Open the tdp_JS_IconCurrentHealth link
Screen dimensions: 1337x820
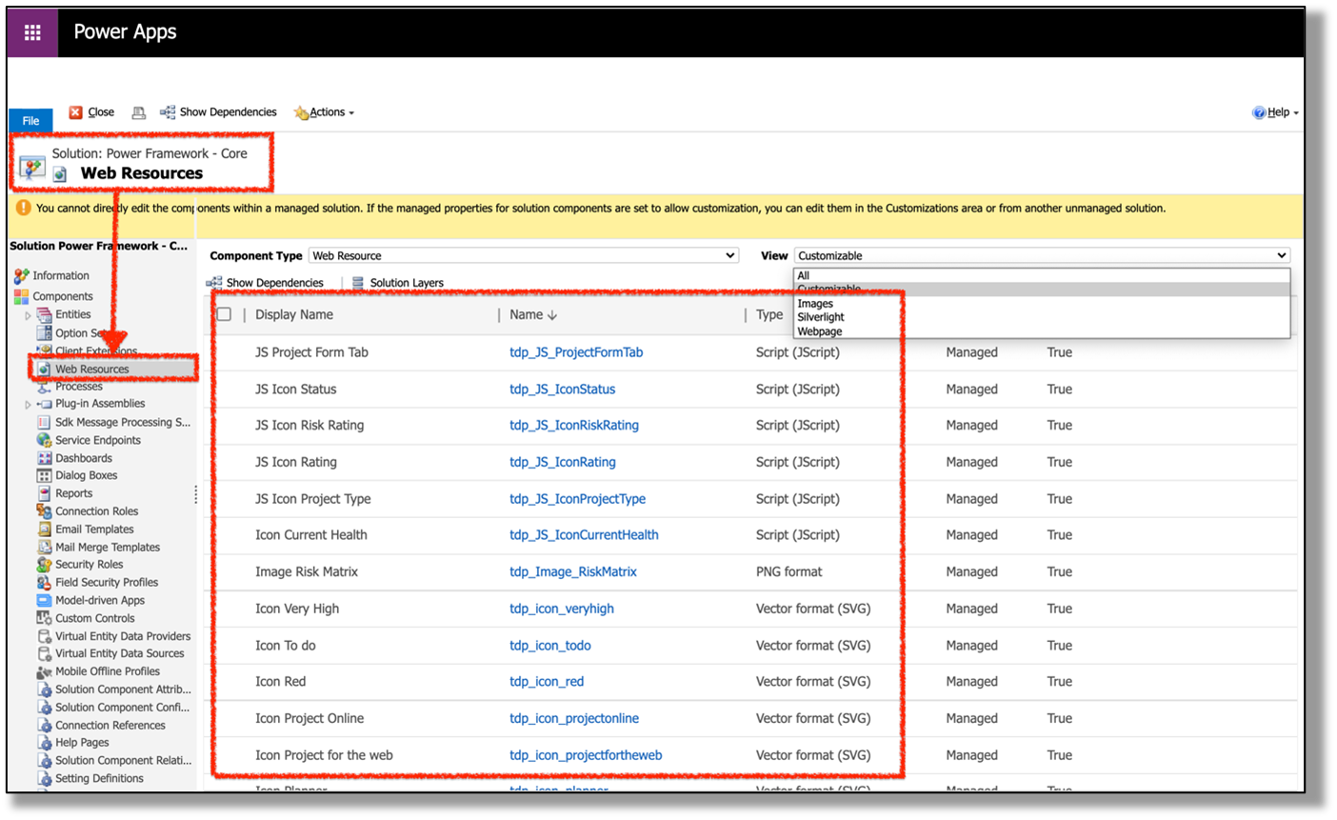[x=584, y=535]
